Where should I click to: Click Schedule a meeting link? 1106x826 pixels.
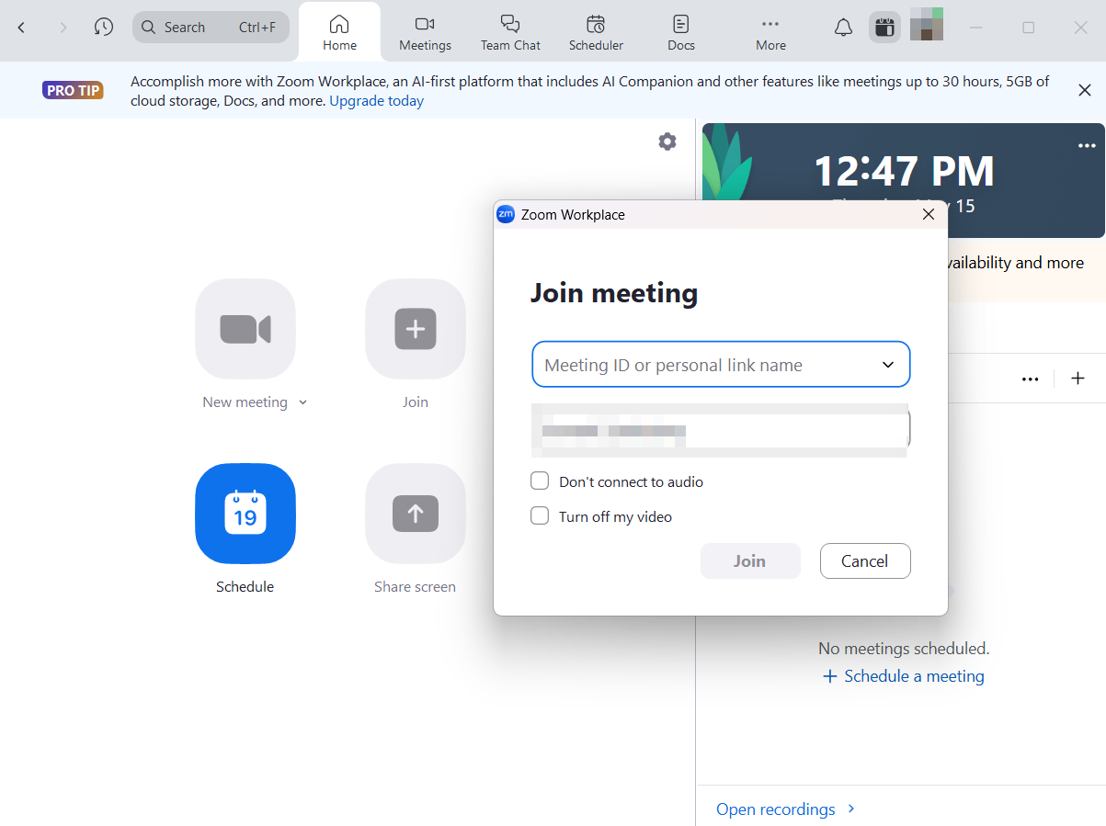tap(903, 676)
